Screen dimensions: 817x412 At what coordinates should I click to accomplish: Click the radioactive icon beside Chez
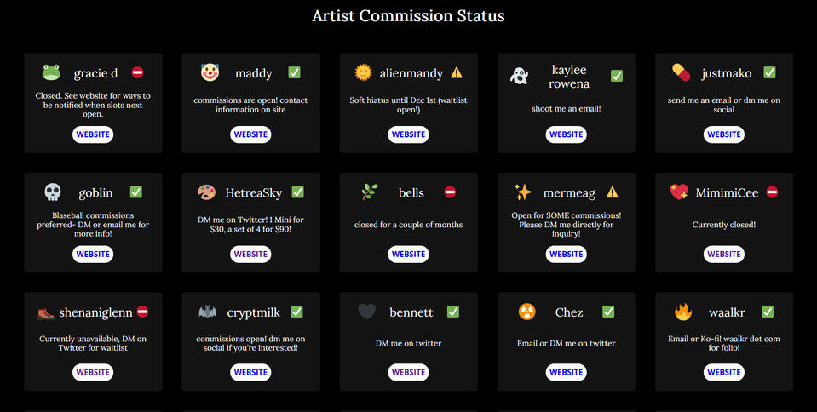pos(527,312)
